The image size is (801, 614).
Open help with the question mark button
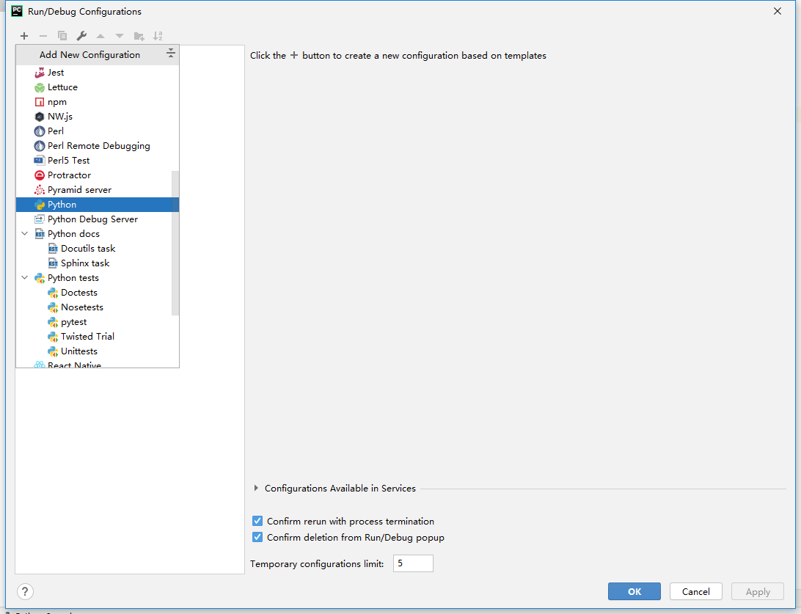(x=25, y=591)
